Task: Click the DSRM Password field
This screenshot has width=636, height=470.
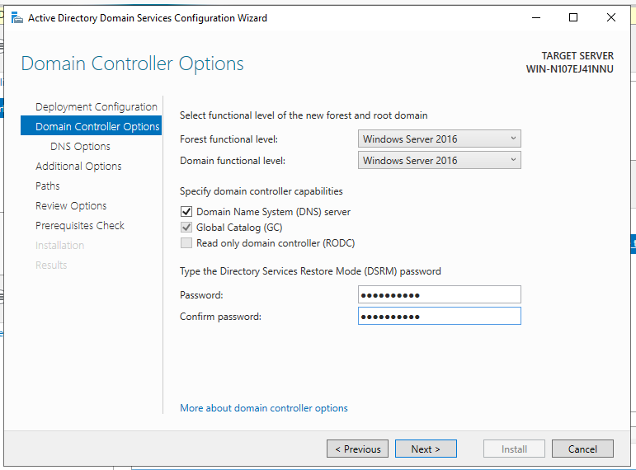Action: coord(439,295)
